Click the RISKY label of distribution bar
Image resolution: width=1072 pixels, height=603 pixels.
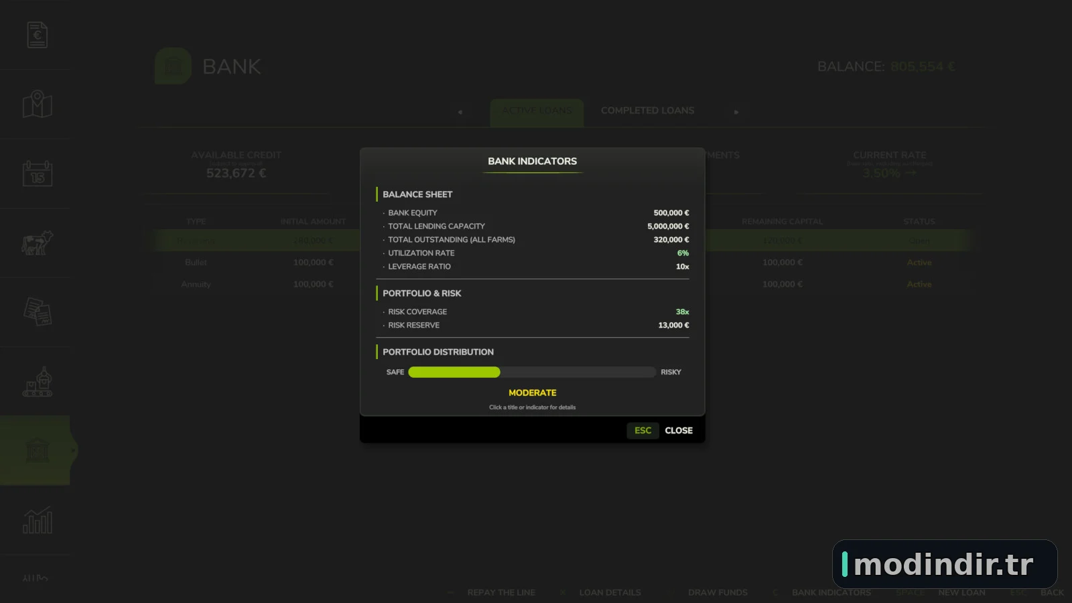click(671, 372)
